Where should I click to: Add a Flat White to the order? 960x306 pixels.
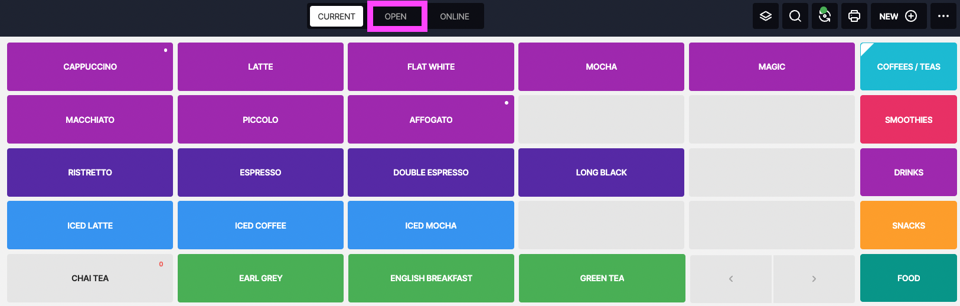[431, 67]
